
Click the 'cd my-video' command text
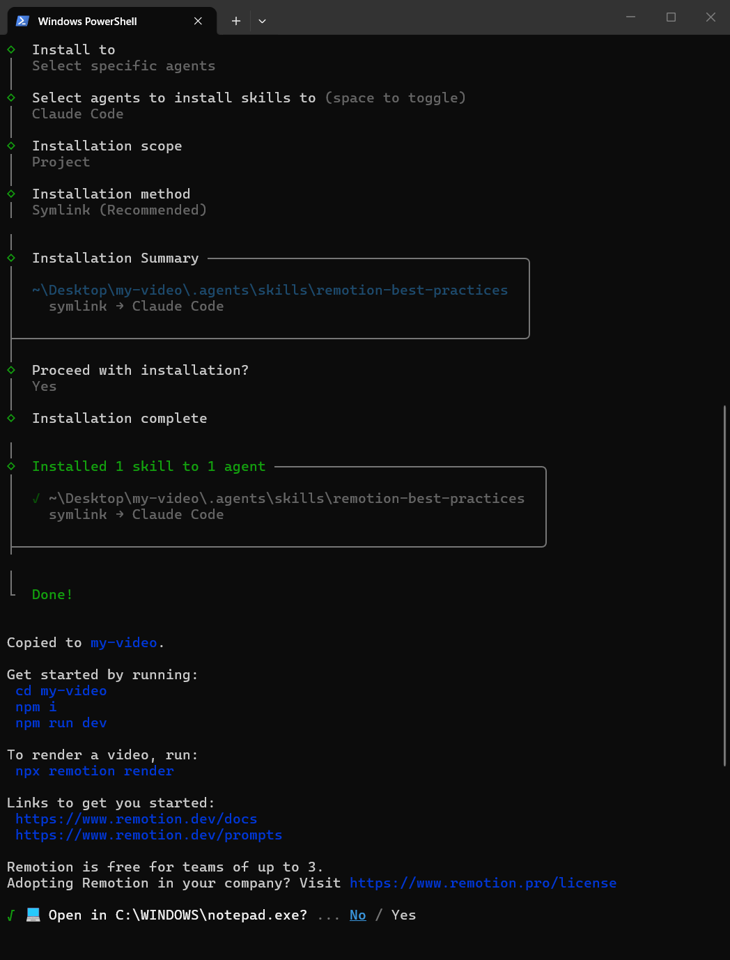(x=61, y=690)
